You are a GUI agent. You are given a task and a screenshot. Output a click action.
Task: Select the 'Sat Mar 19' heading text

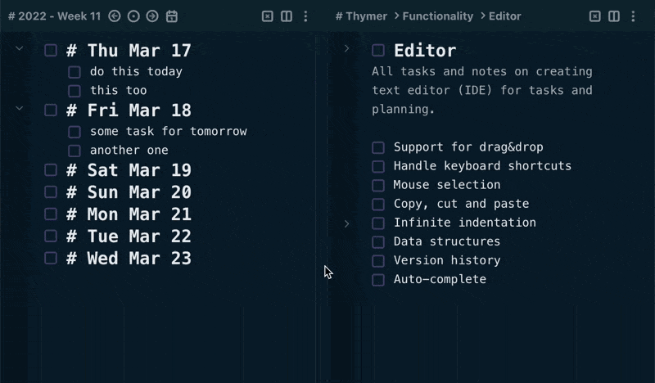(139, 170)
